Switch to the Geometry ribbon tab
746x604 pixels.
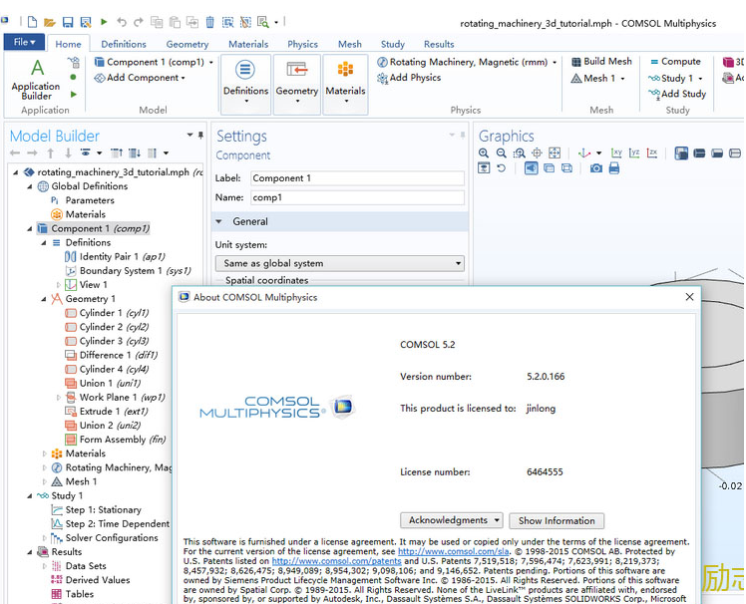click(x=187, y=44)
